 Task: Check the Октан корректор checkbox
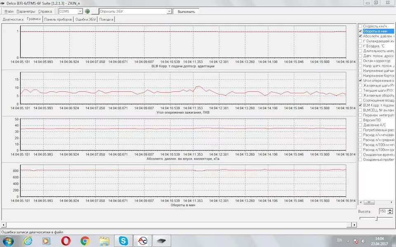pos(361,61)
